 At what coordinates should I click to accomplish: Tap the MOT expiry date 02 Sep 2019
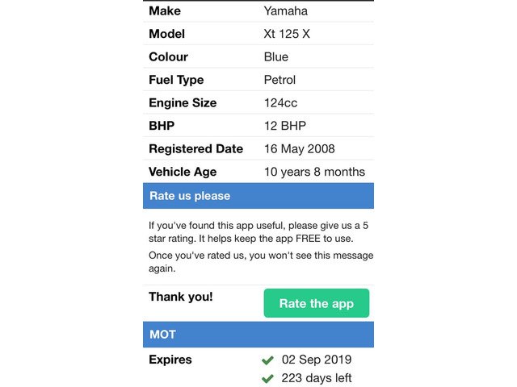click(x=317, y=360)
